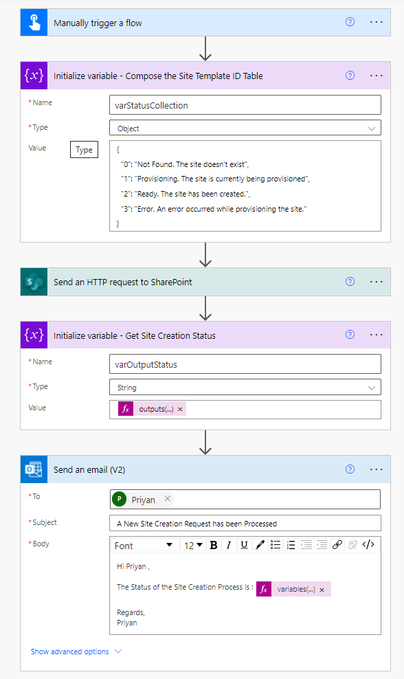Toggle italic formatting in email body
Viewport: 404px width, 679px height.
tap(229, 545)
